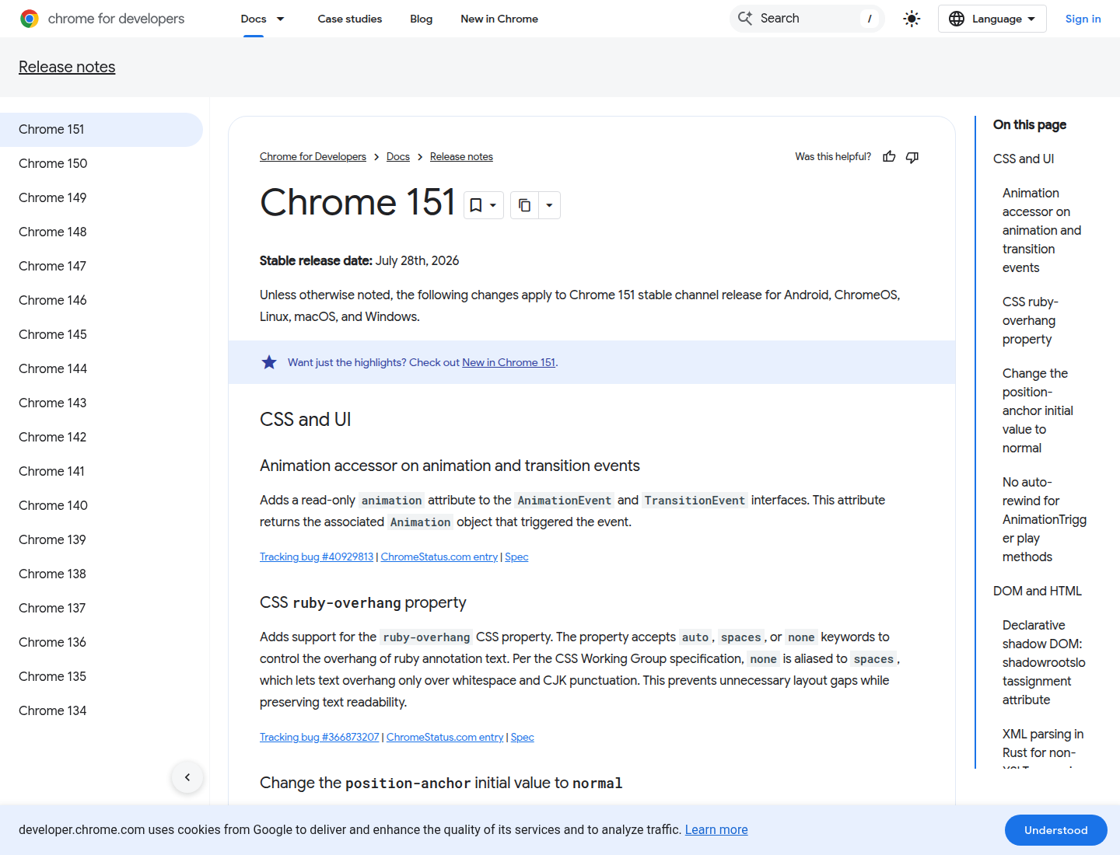
Task: Open Tracking bug #366873207 link
Action: [x=320, y=738]
